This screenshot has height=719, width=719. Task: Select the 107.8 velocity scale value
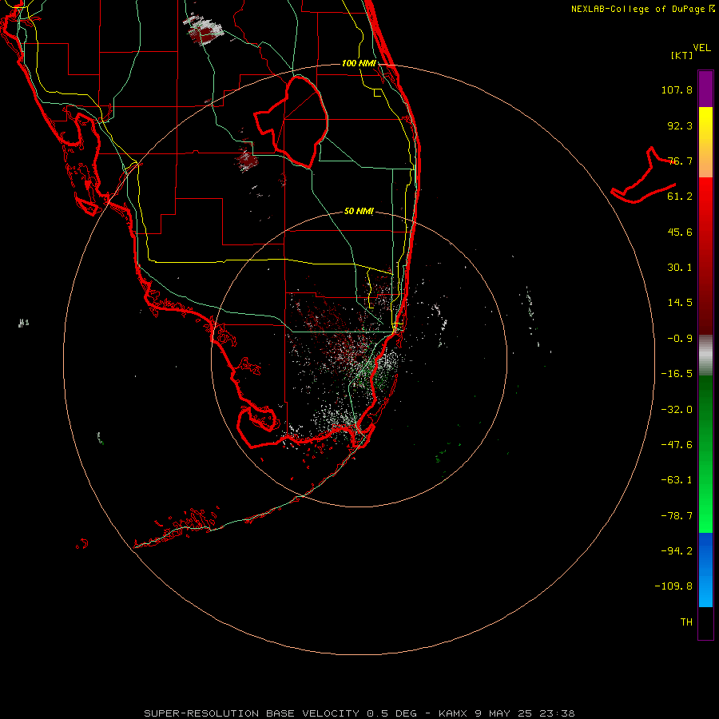pyautogui.click(x=677, y=89)
